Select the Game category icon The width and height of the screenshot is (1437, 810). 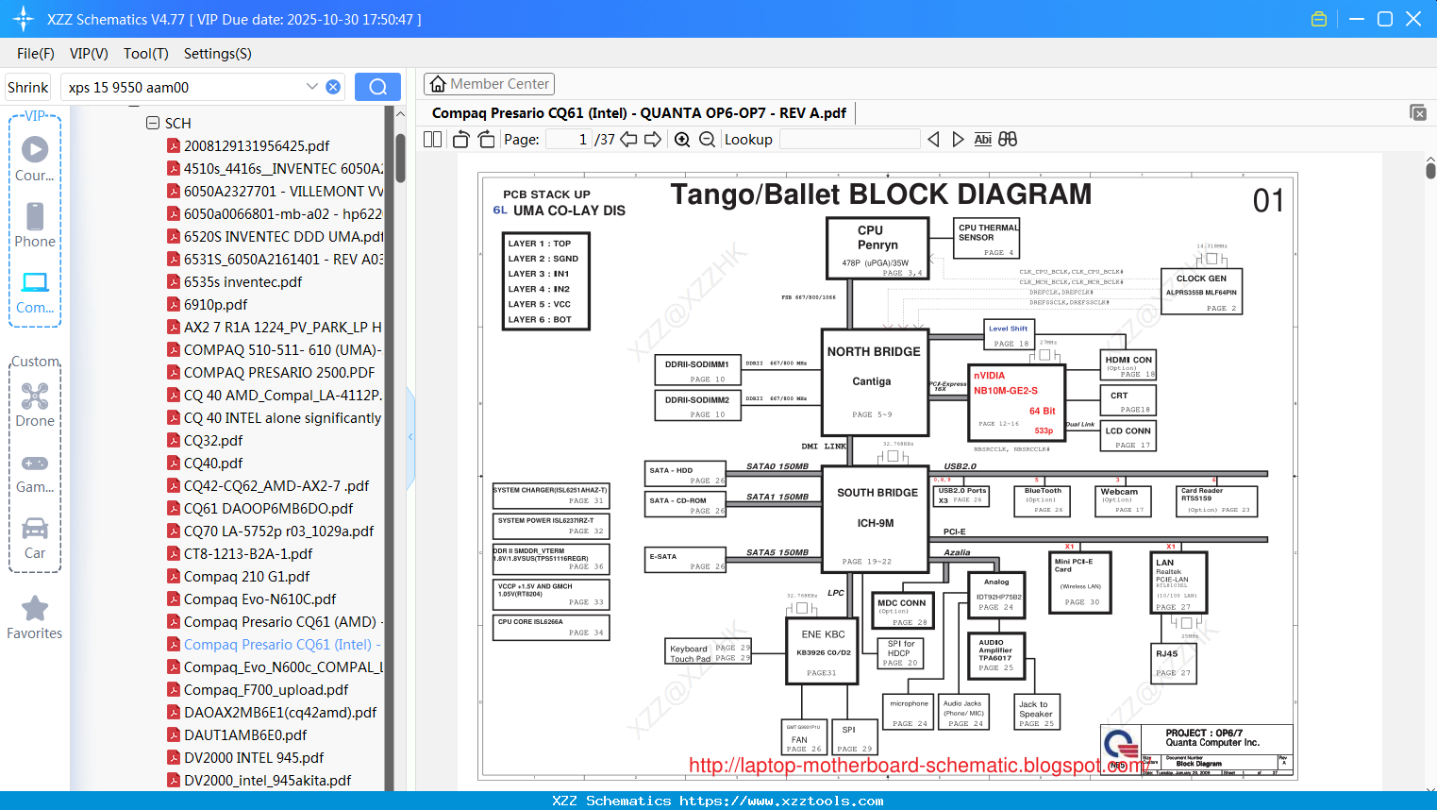coord(35,472)
